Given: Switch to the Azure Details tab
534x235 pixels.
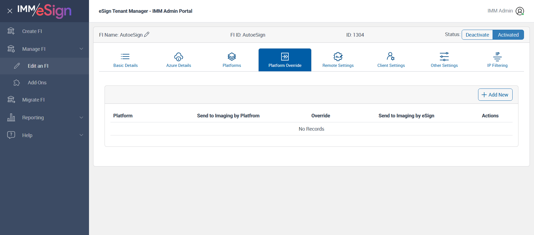Looking at the screenshot, I should pyautogui.click(x=179, y=60).
